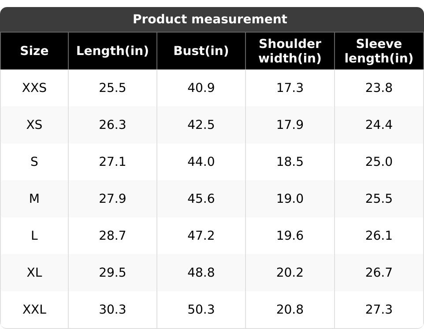
Task: Click the XXL size label
Action: point(34,309)
